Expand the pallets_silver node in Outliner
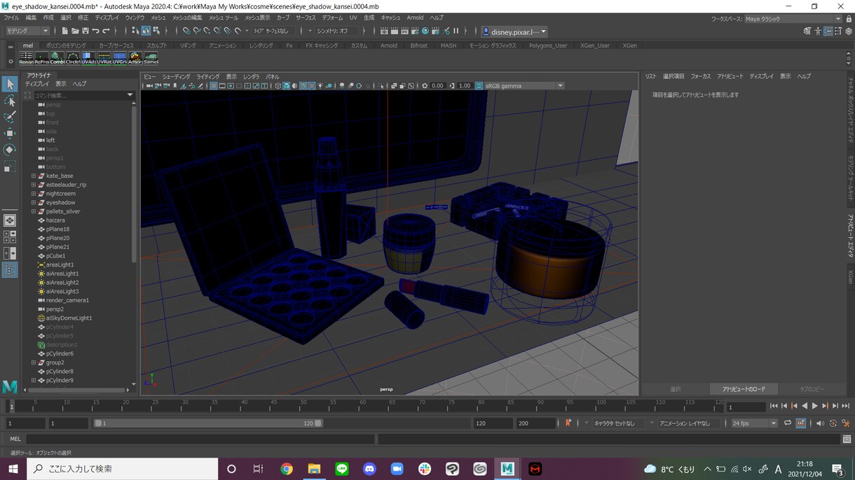Image resolution: width=855 pixels, height=480 pixels. [33, 211]
